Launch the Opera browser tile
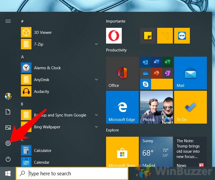The width and height of the screenshot is (215, 180). [x=114, y=36]
